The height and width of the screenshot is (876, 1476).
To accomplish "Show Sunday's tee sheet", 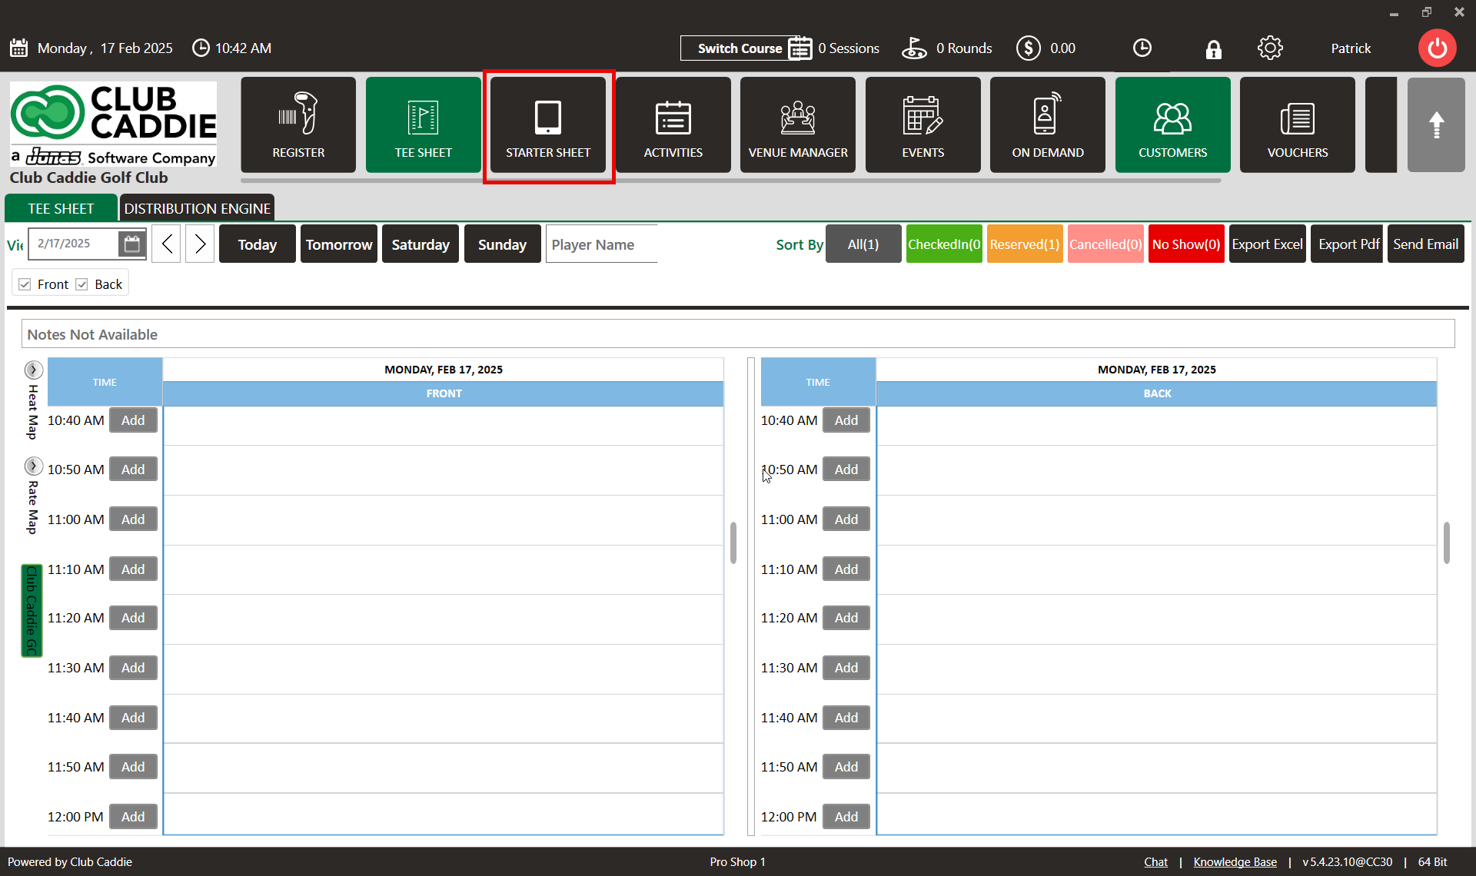I will (x=503, y=244).
